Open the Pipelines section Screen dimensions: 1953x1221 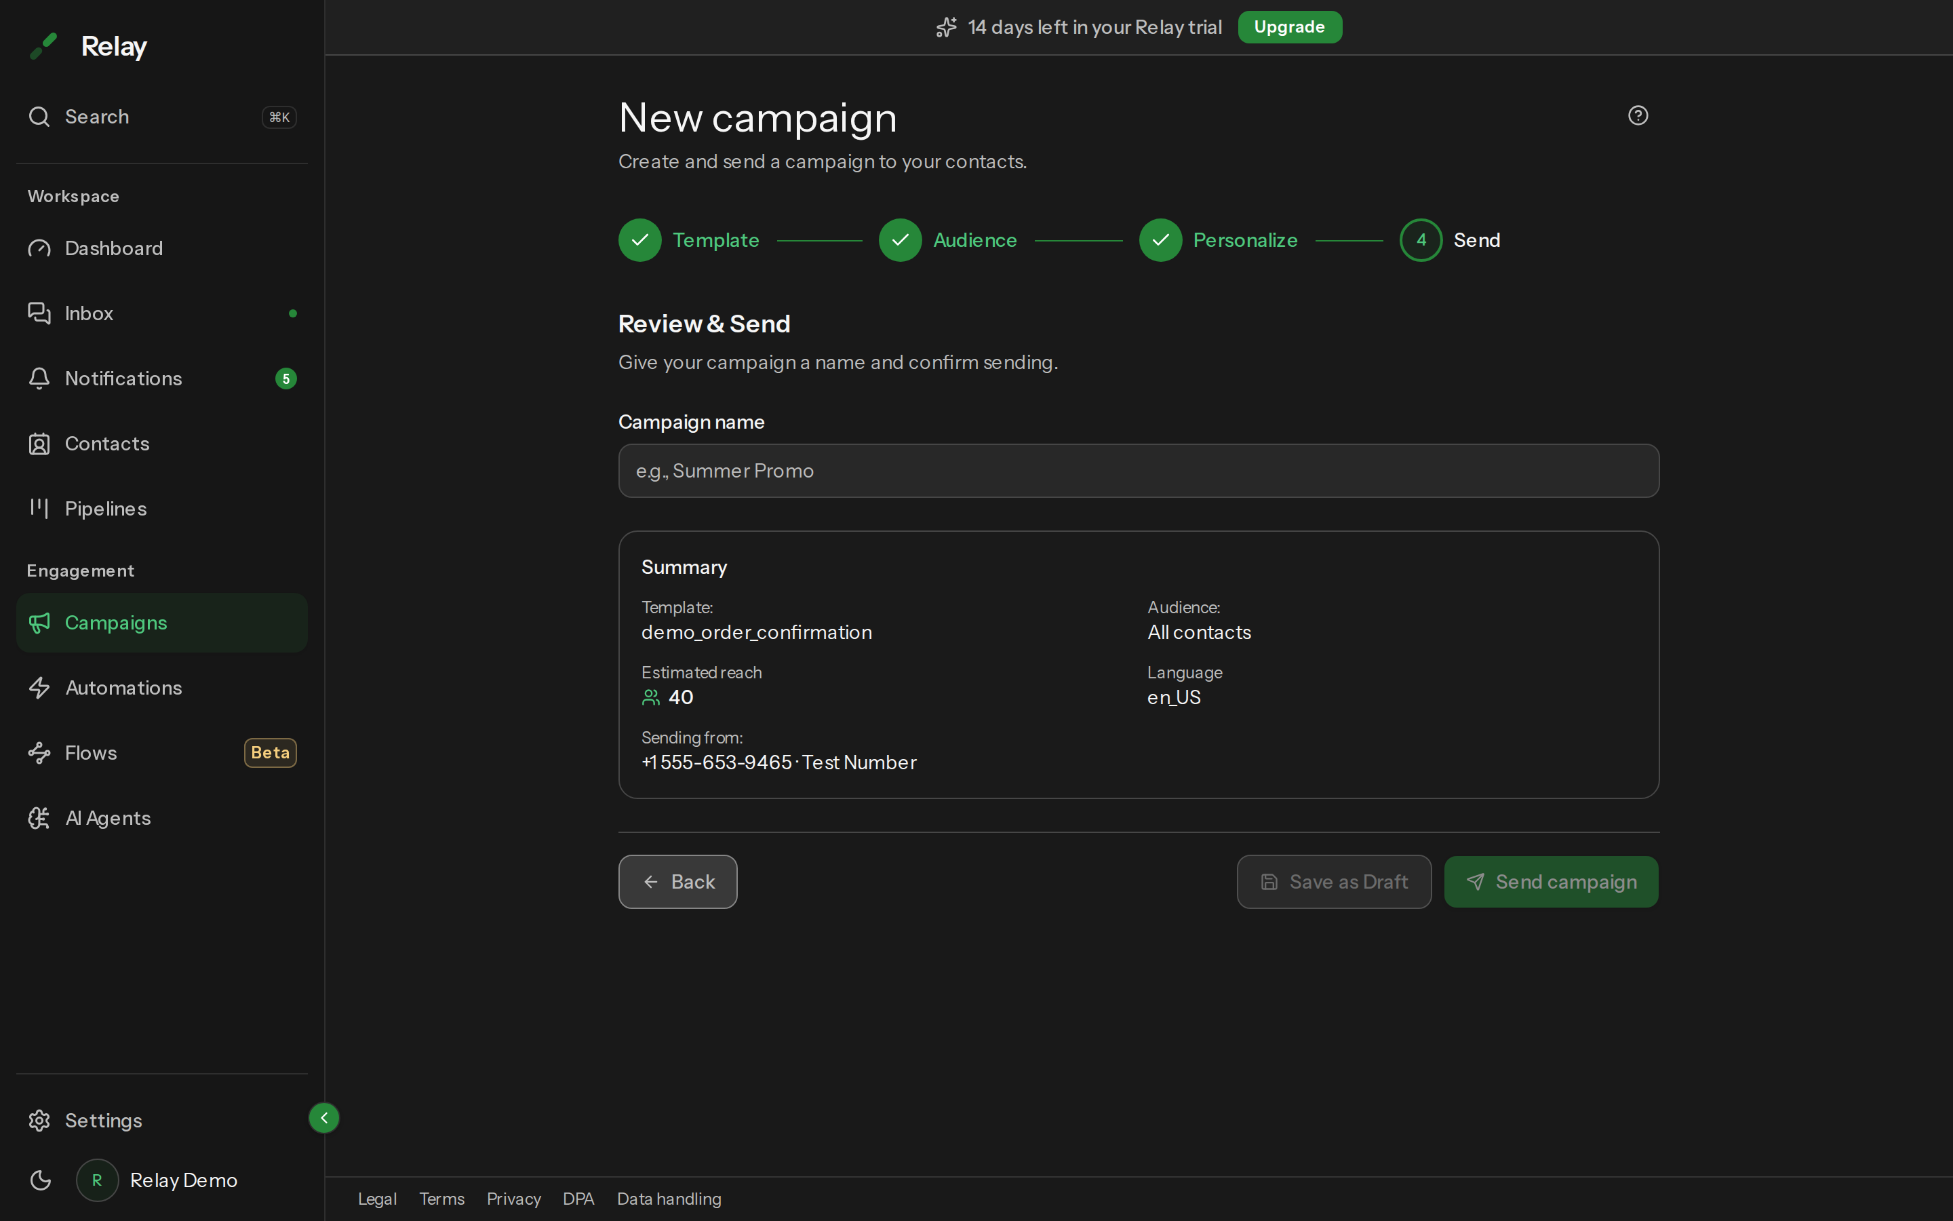(x=161, y=508)
